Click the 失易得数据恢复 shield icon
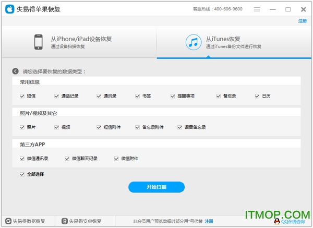 point(7,221)
